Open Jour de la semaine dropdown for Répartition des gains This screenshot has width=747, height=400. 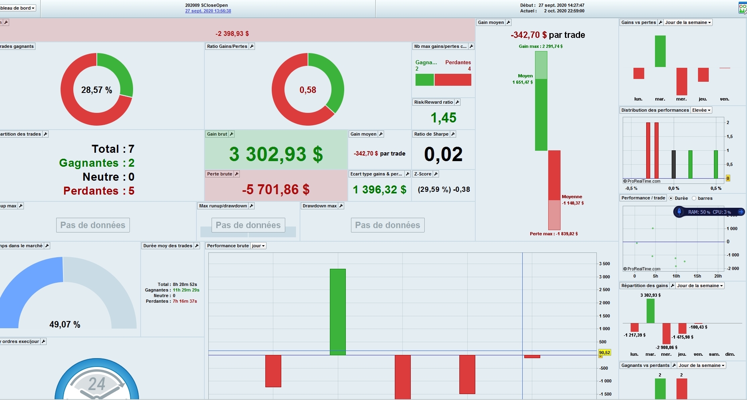[x=700, y=286]
